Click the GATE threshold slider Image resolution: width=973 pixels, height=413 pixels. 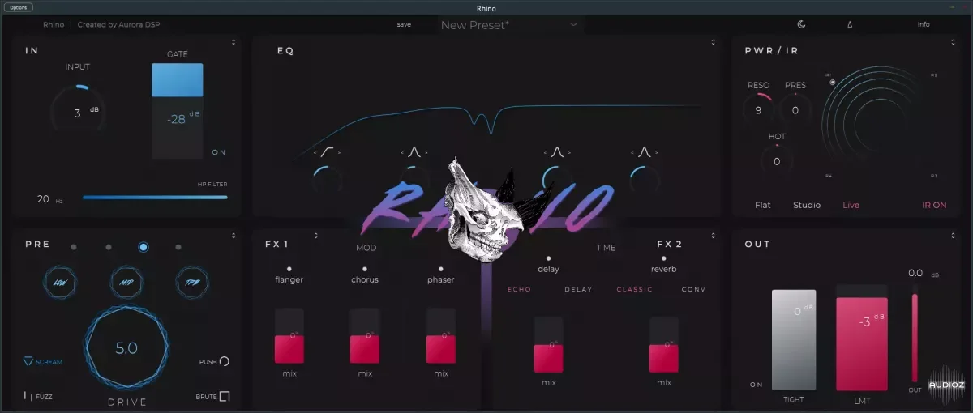[177, 110]
